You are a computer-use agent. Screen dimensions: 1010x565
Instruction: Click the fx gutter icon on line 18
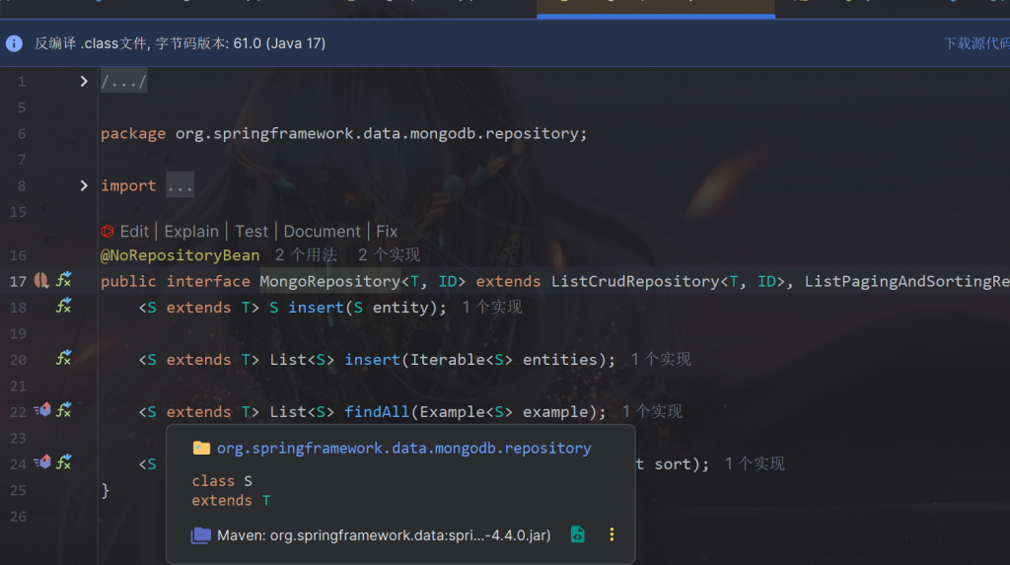[63, 307]
